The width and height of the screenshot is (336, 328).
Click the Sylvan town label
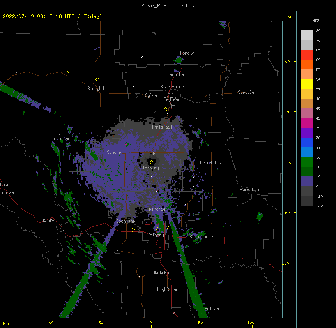(x=152, y=95)
